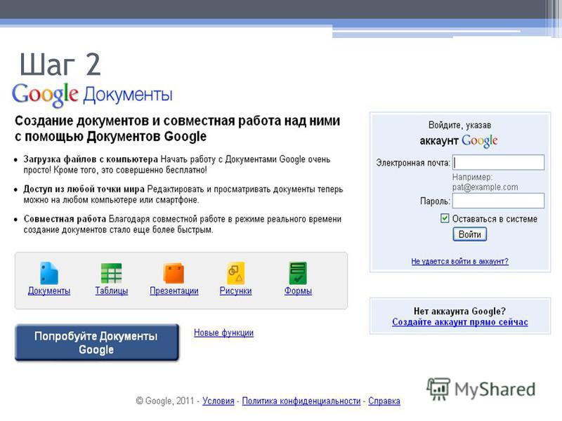The height and width of the screenshot is (421, 562).
Task: Toggle the Оставаться в системе checkbox
Action: point(445,218)
